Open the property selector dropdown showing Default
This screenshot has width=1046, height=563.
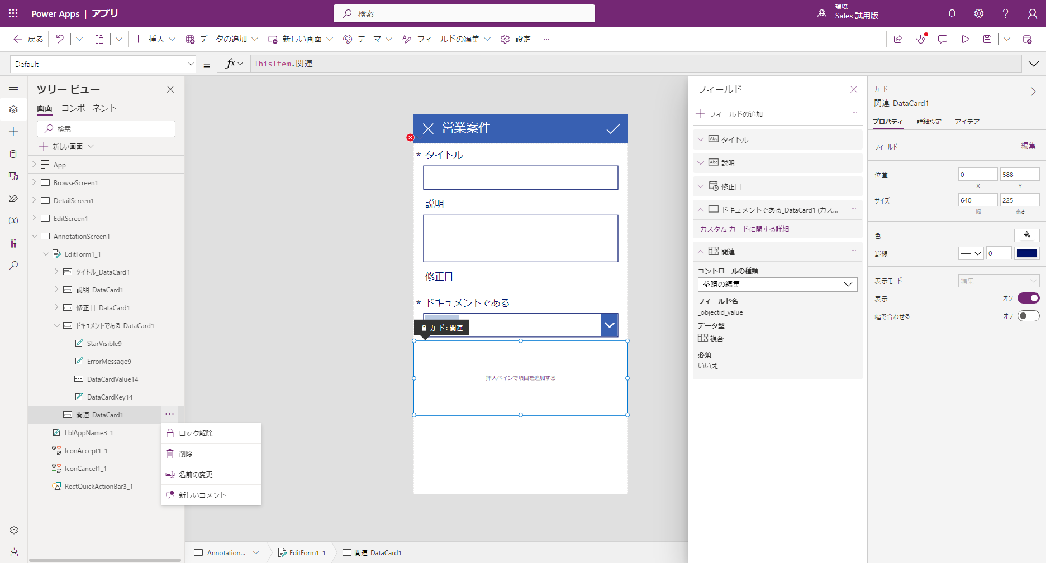(103, 64)
